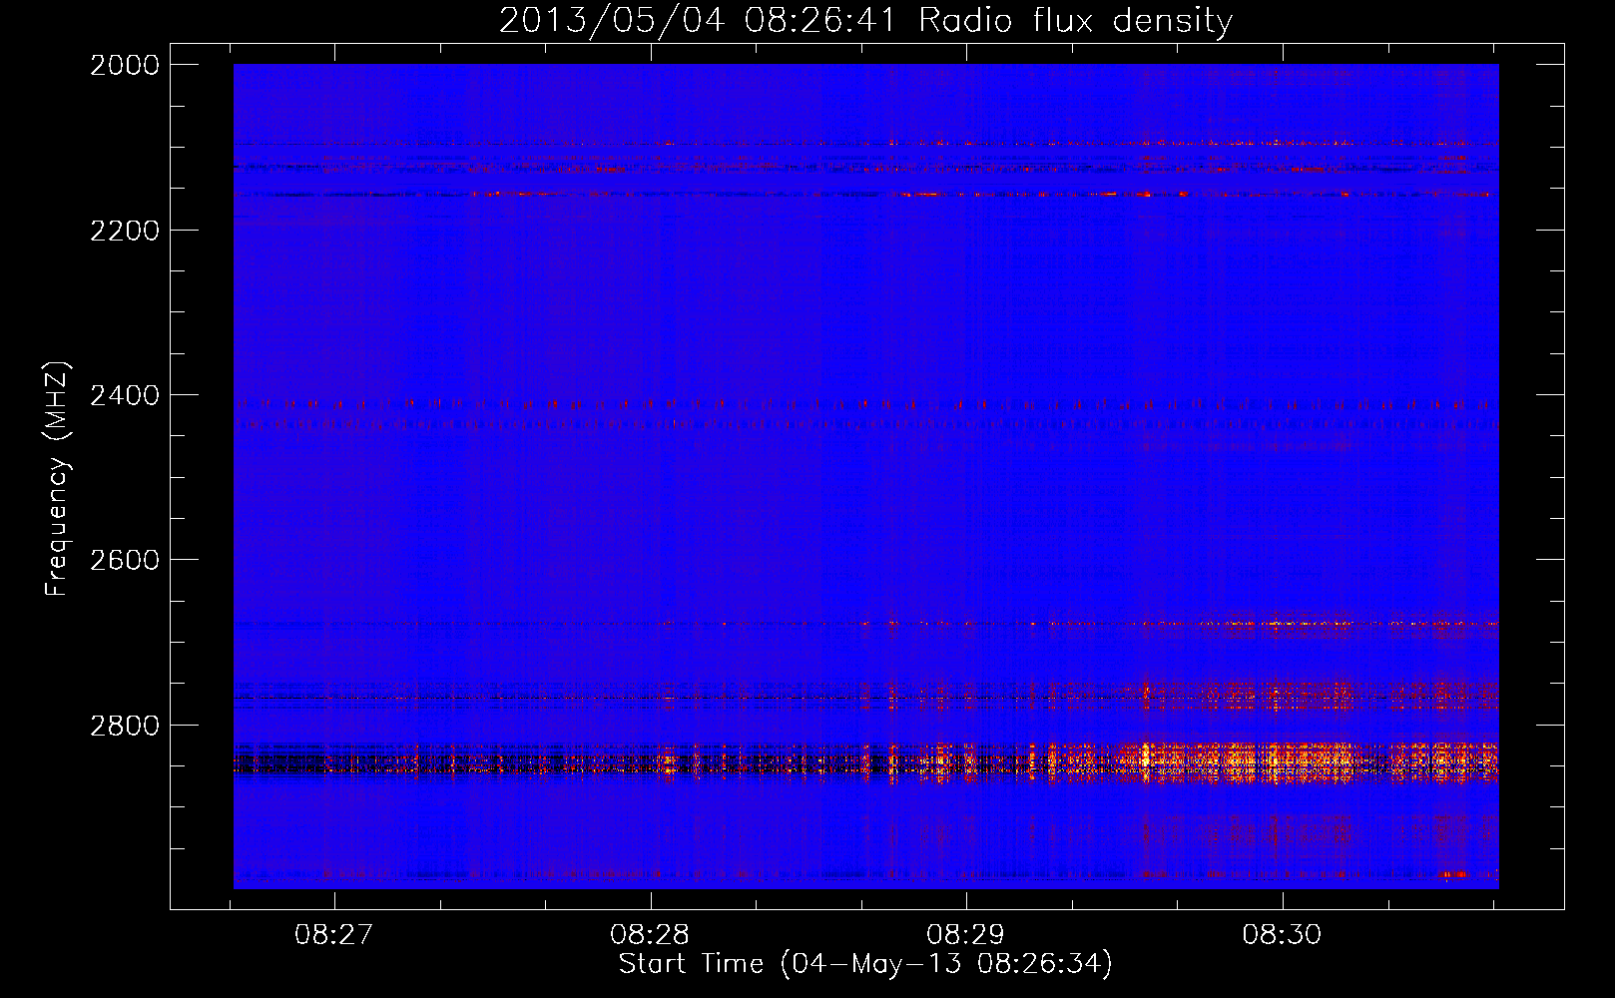Click the 2400 frequency axis label
This screenshot has width=1615, height=998.
click(125, 395)
